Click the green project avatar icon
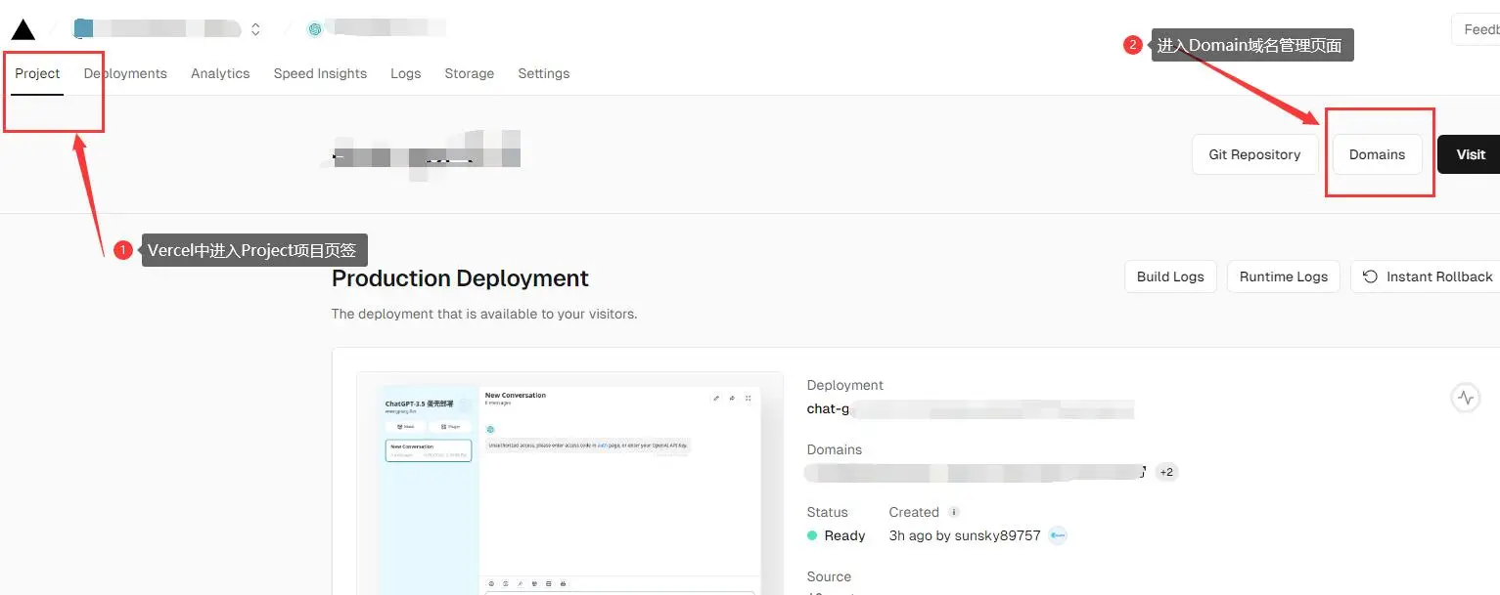The height and width of the screenshot is (595, 1500). [315, 29]
